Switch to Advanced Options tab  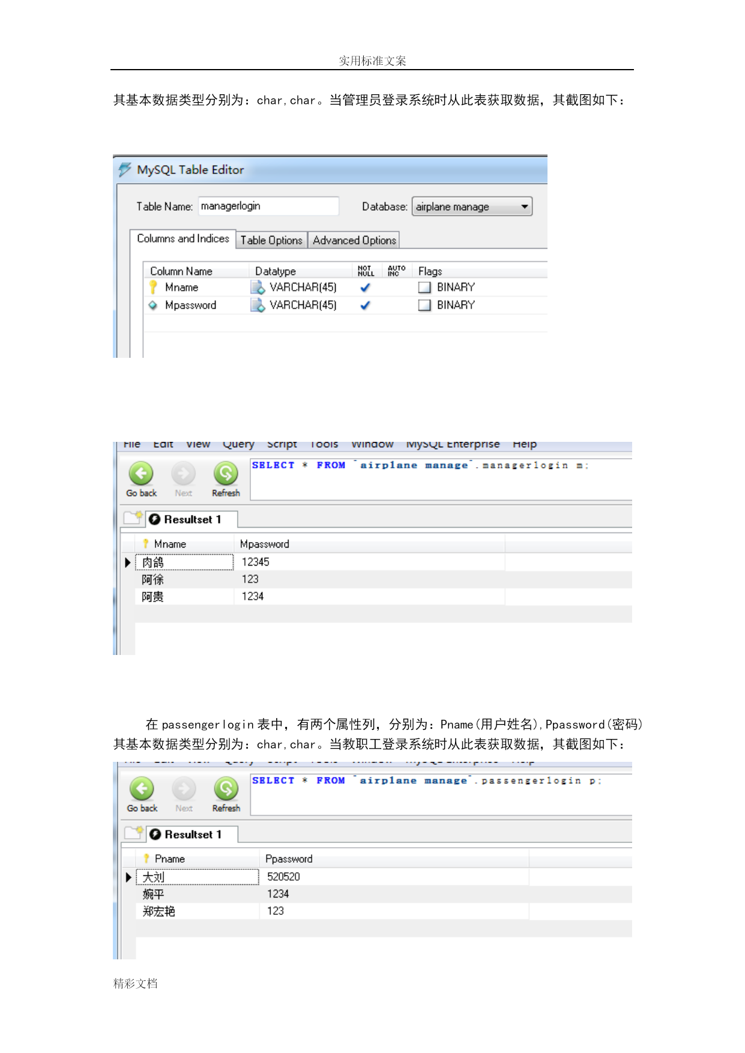coord(354,240)
